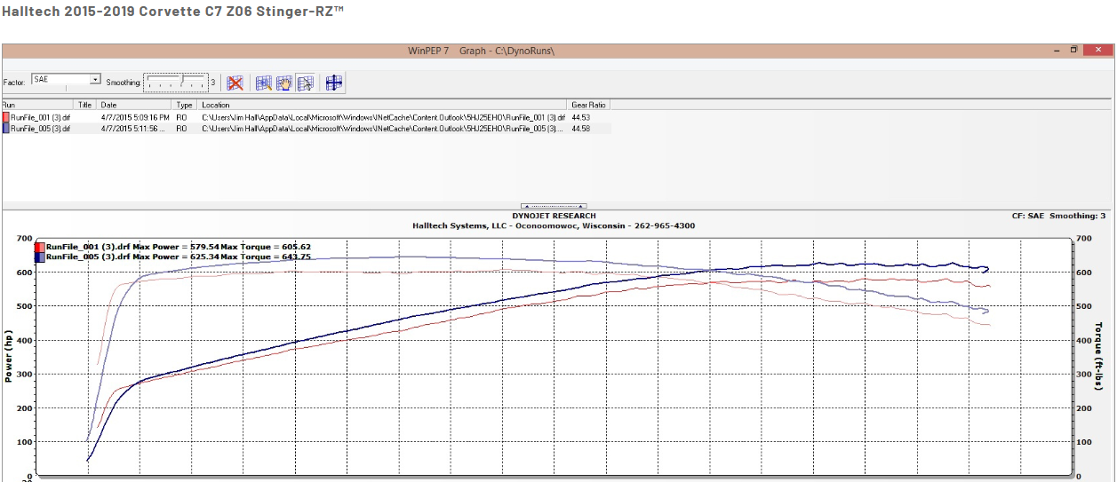
Task: Click the blue swatch of RunFile_005
Action: click(x=5, y=129)
